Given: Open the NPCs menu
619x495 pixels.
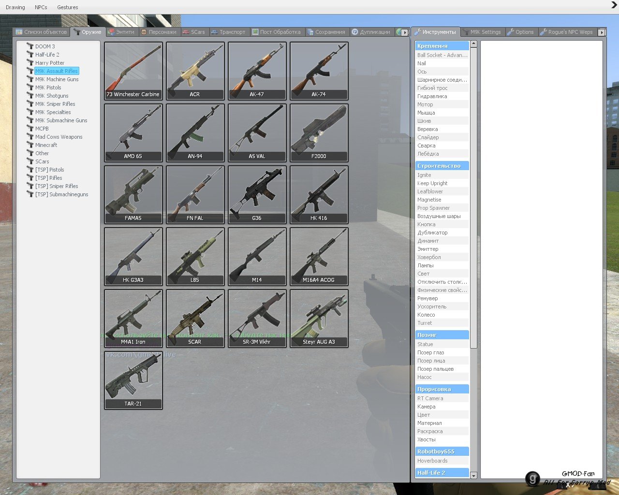Looking at the screenshot, I should [x=41, y=7].
